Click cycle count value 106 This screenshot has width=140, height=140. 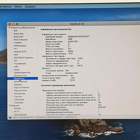coord(67,71)
